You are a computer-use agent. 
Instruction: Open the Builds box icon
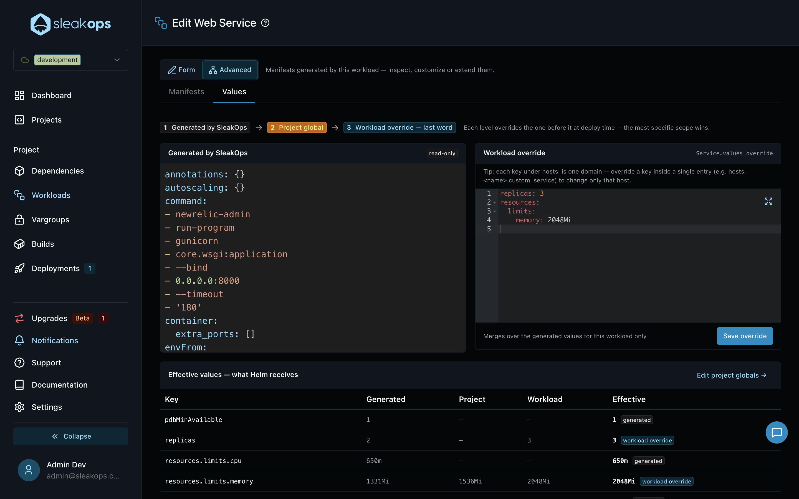tap(19, 244)
